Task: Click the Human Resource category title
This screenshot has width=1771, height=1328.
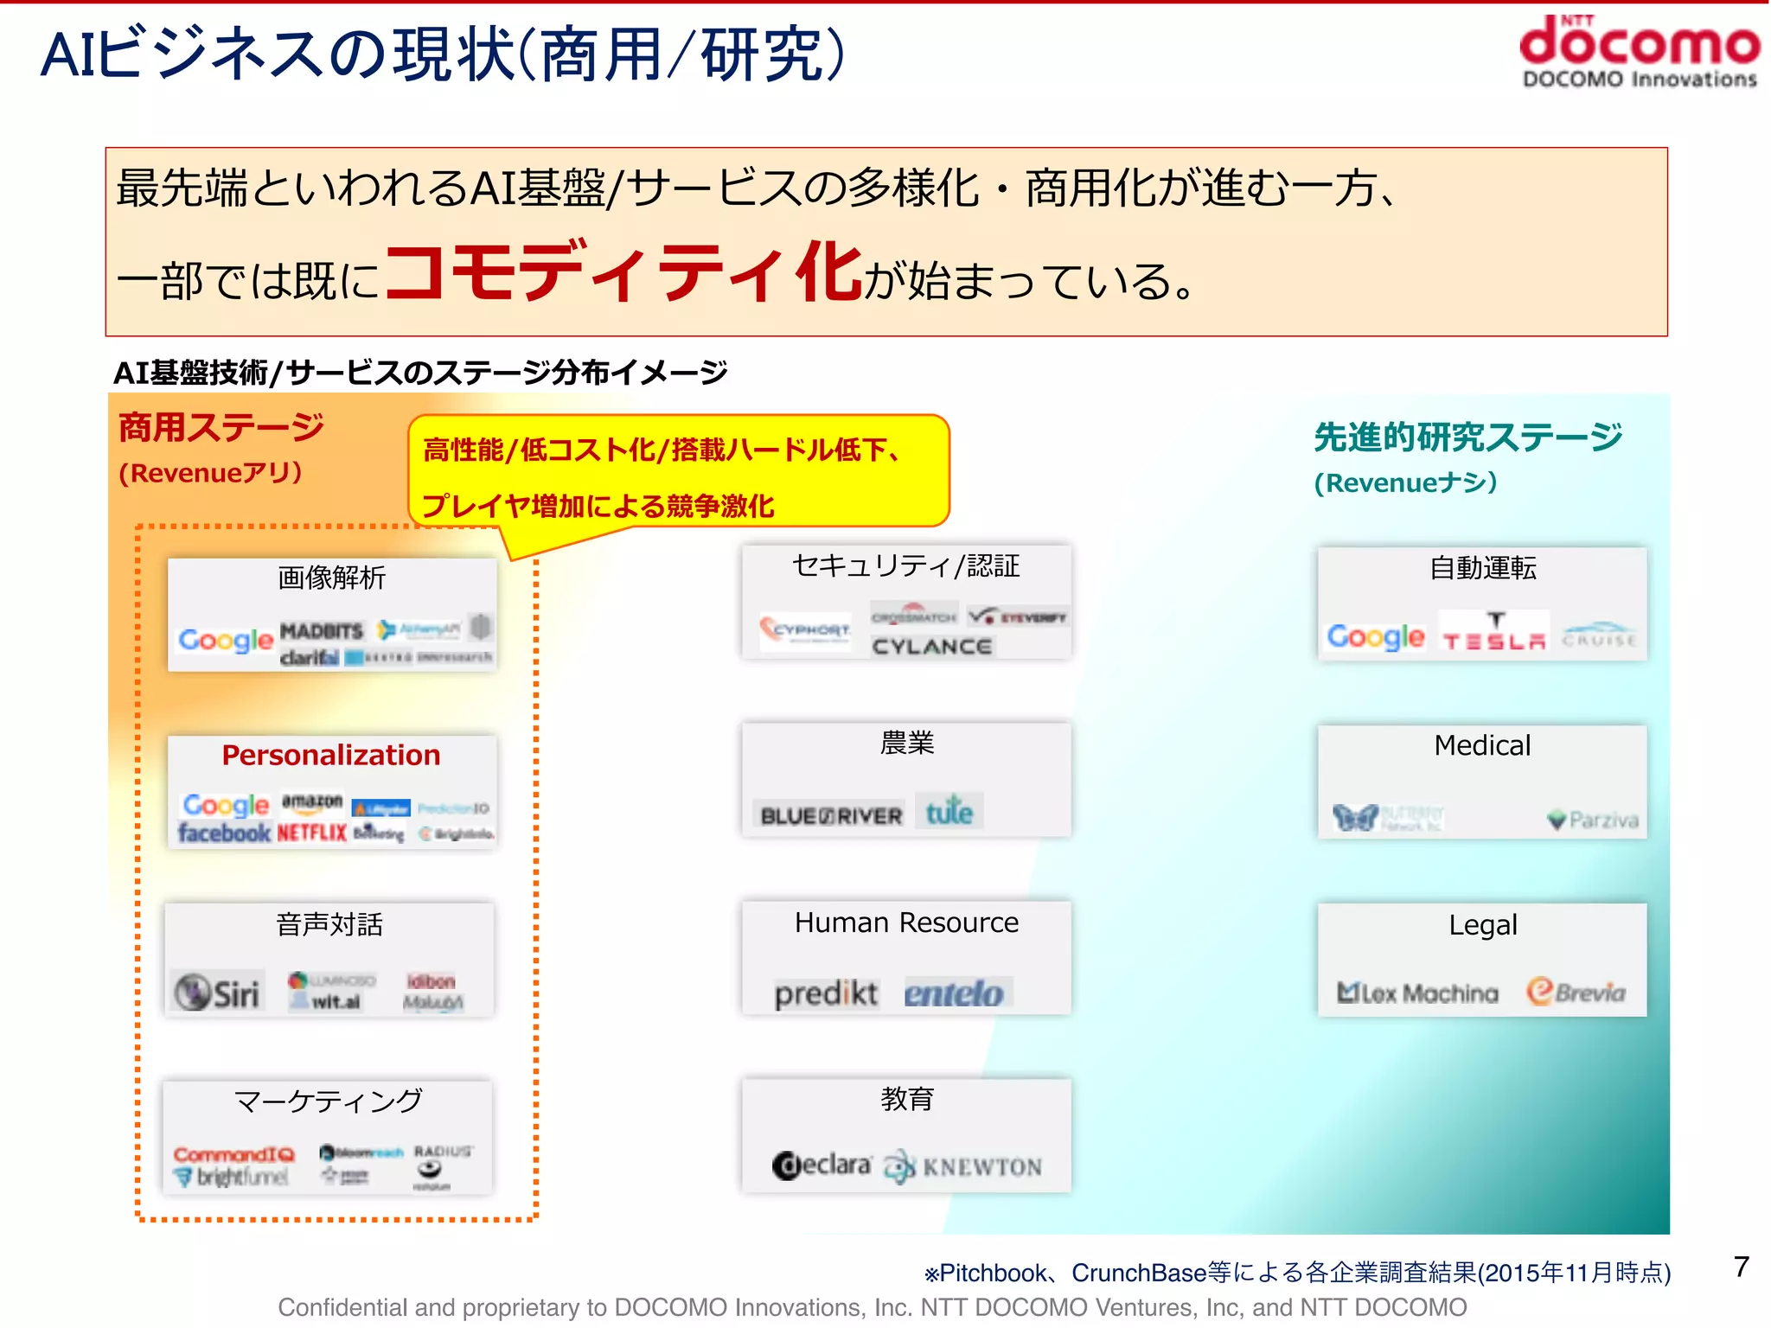Action: pos(906,923)
